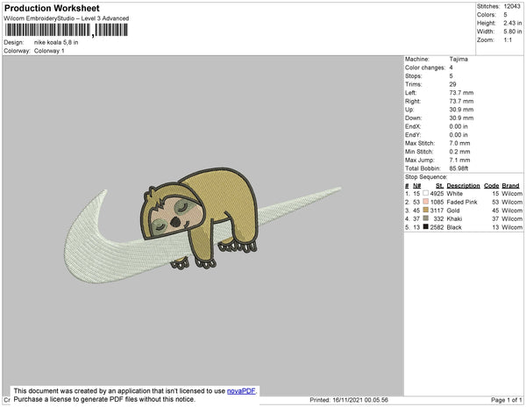Click the 'Color changes:' label
The image size is (526, 407).
425,68
